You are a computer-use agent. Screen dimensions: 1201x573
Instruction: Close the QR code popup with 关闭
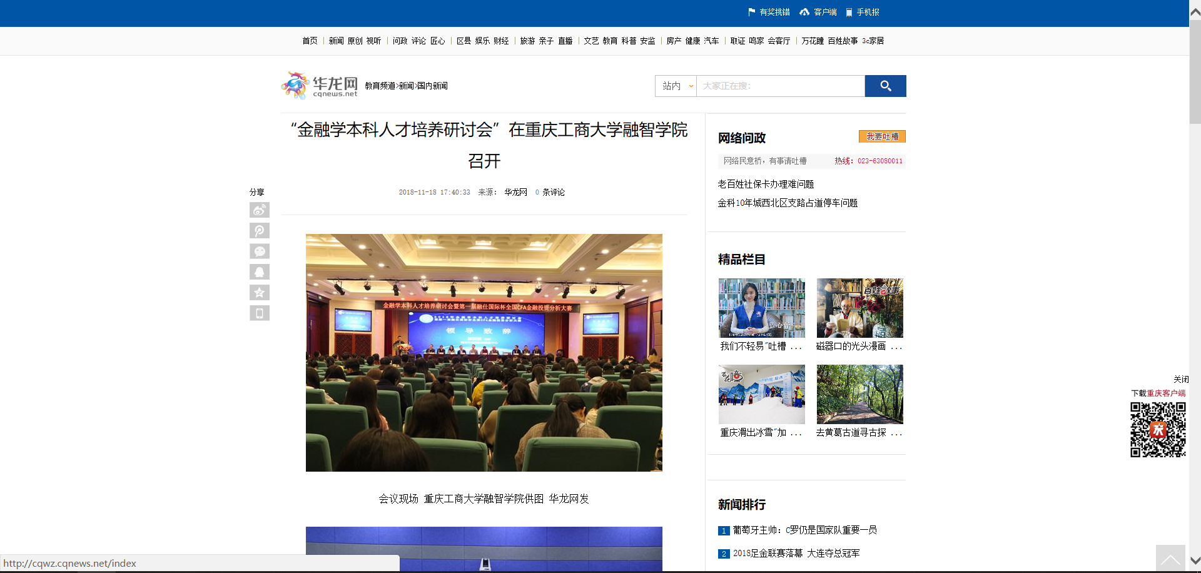(1180, 379)
